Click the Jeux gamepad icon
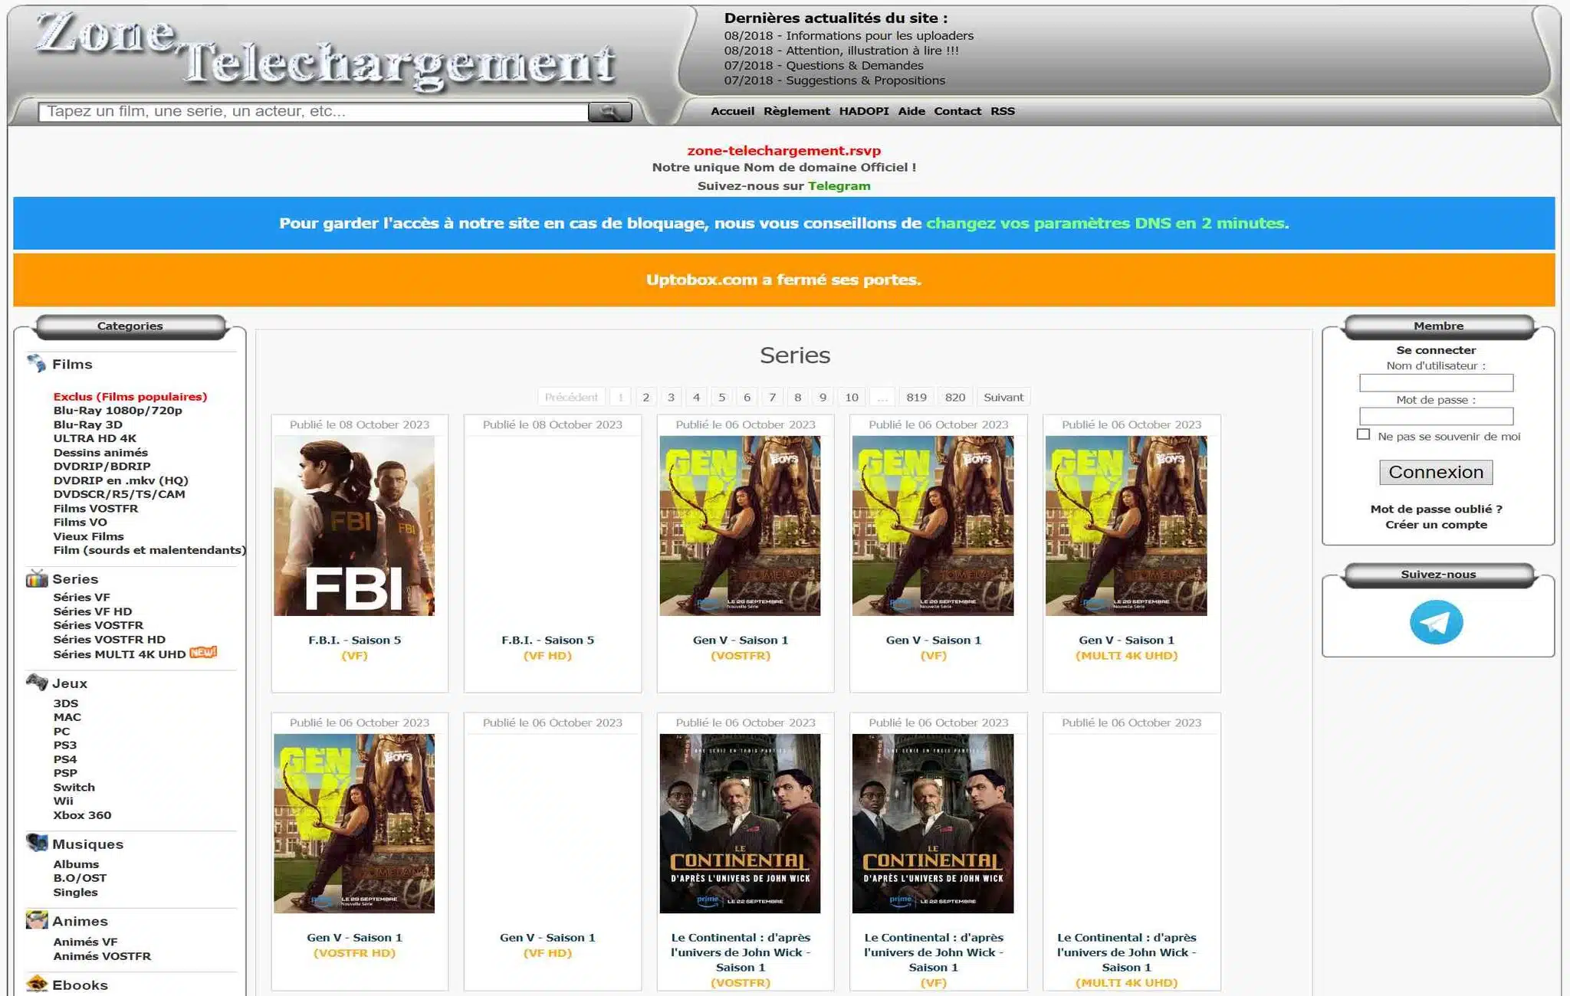The image size is (1570, 996). coord(36,682)
